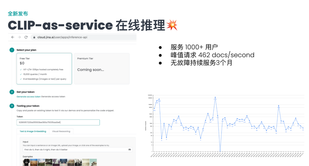The image size is (309, 166).
Task: Click the 'Coming soon...' text
Action: point(91,70)
